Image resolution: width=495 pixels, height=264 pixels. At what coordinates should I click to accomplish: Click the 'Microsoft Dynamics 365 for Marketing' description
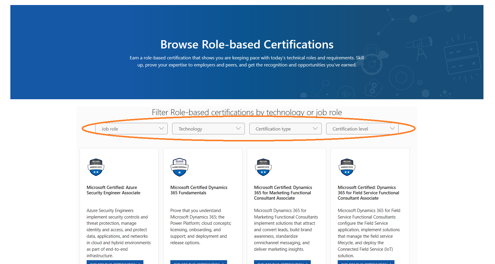[286, 230]
